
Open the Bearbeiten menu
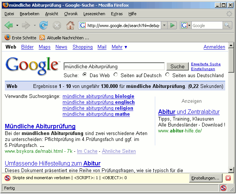click(29, 14)
